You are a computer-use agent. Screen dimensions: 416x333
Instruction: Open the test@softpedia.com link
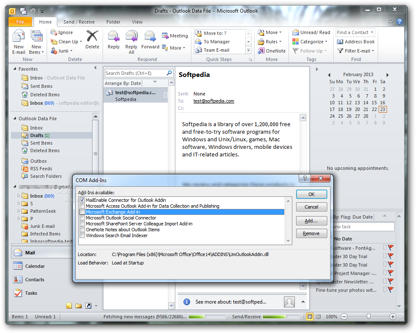pos(214,101)
